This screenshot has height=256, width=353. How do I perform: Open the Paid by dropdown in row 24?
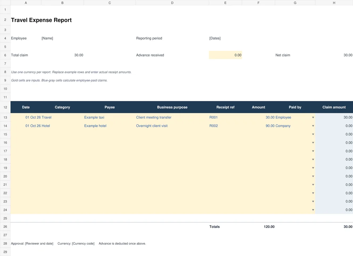[x=313, y=210]
